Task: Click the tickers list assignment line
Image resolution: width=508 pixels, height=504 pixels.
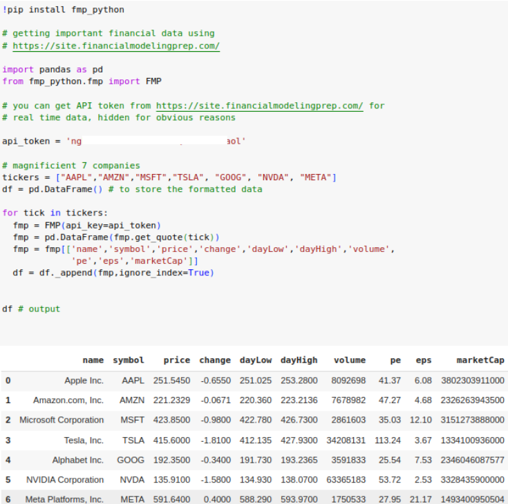Action: tap(169, 177)
